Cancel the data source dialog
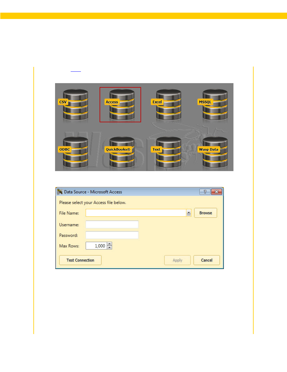 click(207, 260)
